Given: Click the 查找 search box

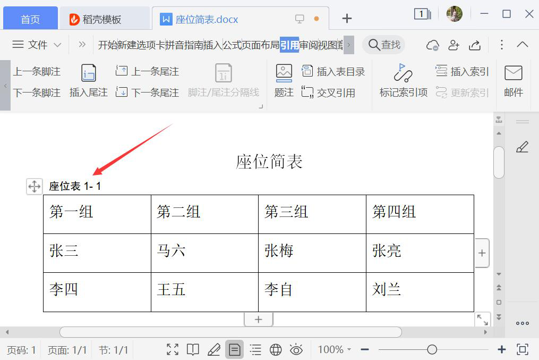Looking at the screenshot, I should pyautogui.click(x=384, y=45).
